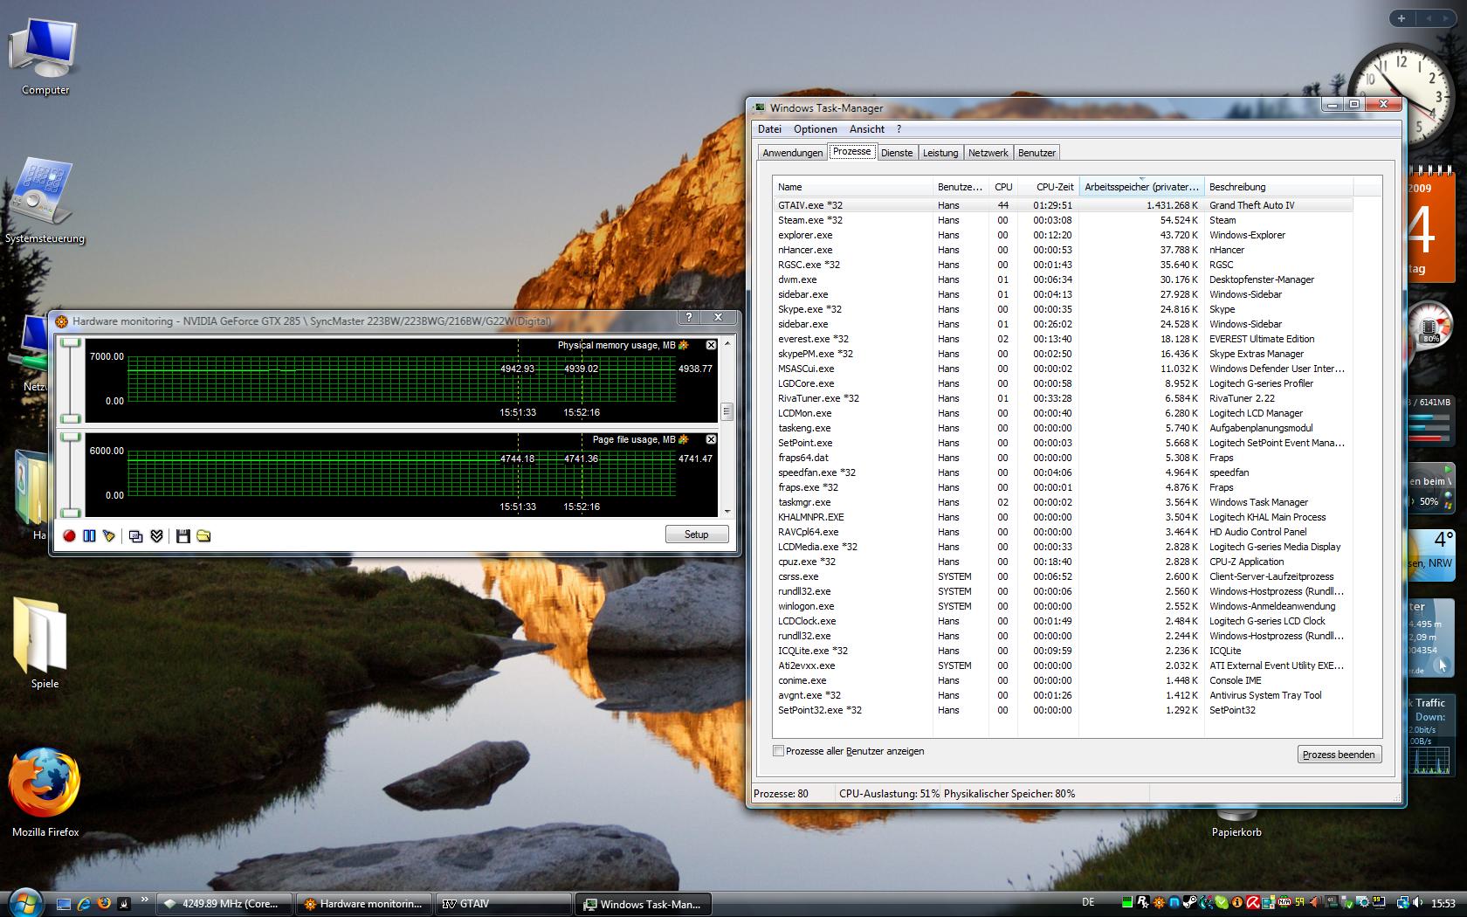1467x917 pixels.
Task: Click upper slider handle of Page file graph
Action: (71, 438)
